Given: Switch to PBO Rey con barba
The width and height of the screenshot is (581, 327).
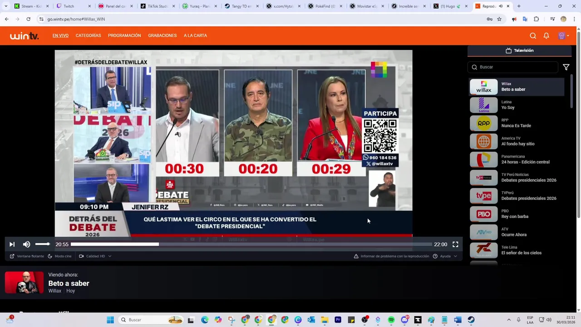Looking at the screenshot, I should 517,214.
